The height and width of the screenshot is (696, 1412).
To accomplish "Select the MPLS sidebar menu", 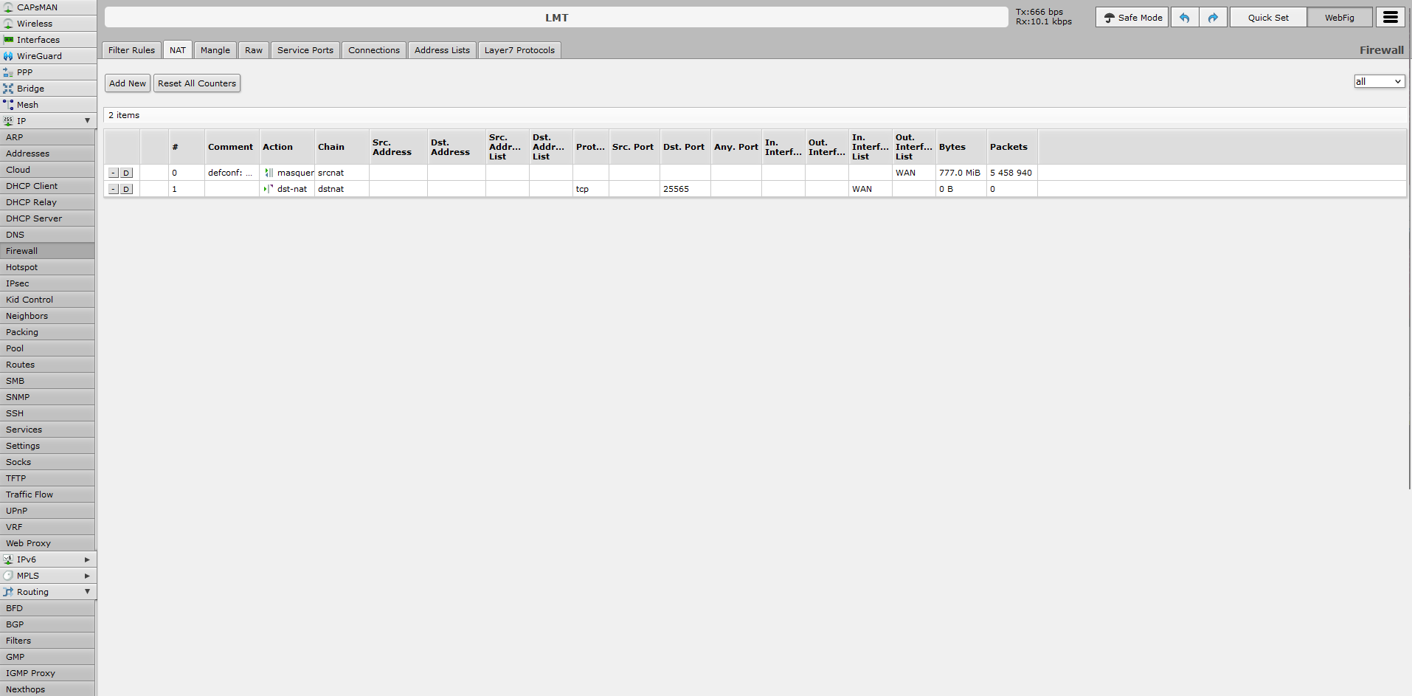I will coord(48,576).
